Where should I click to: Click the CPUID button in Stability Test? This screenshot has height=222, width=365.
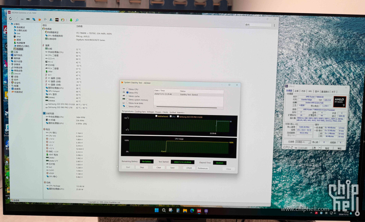(x=189, y=168)
